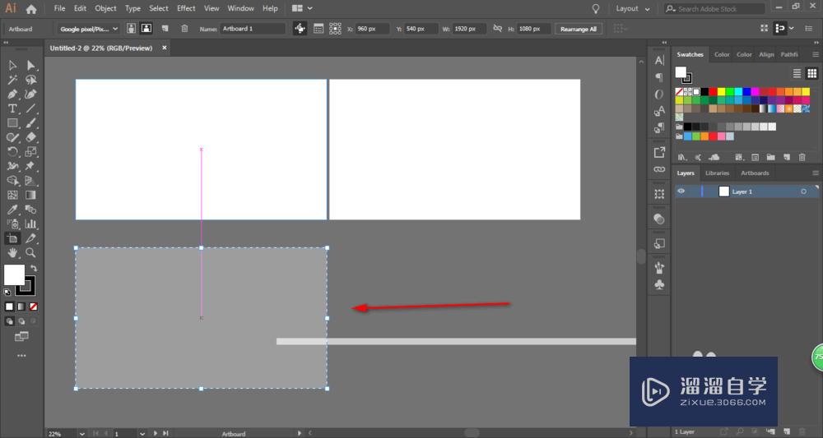Swap fill and stroke colors
Image resolution: width=823 pixels, height=438 pixels.
[x=34, y=268]
